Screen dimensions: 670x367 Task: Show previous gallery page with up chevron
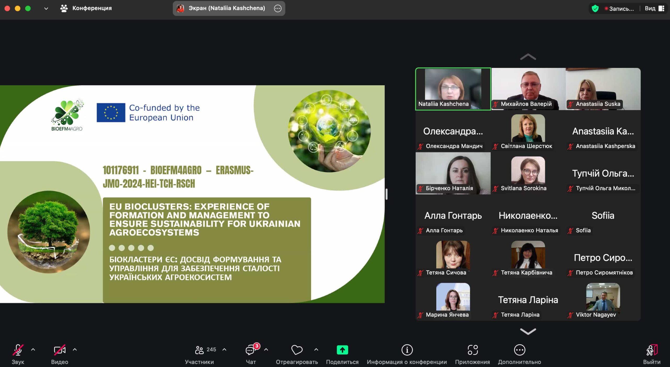point(528,57)
